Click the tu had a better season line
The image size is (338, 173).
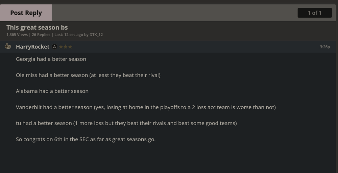point(126,123)
